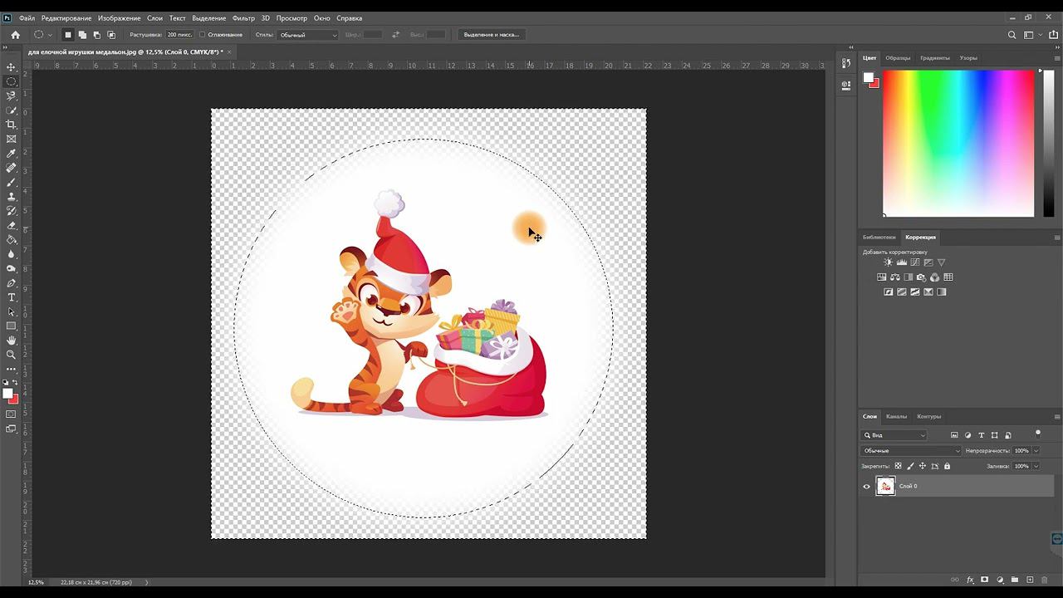Add Levels adjustment
Viewport: 1063px width, 598px height.
902,262
